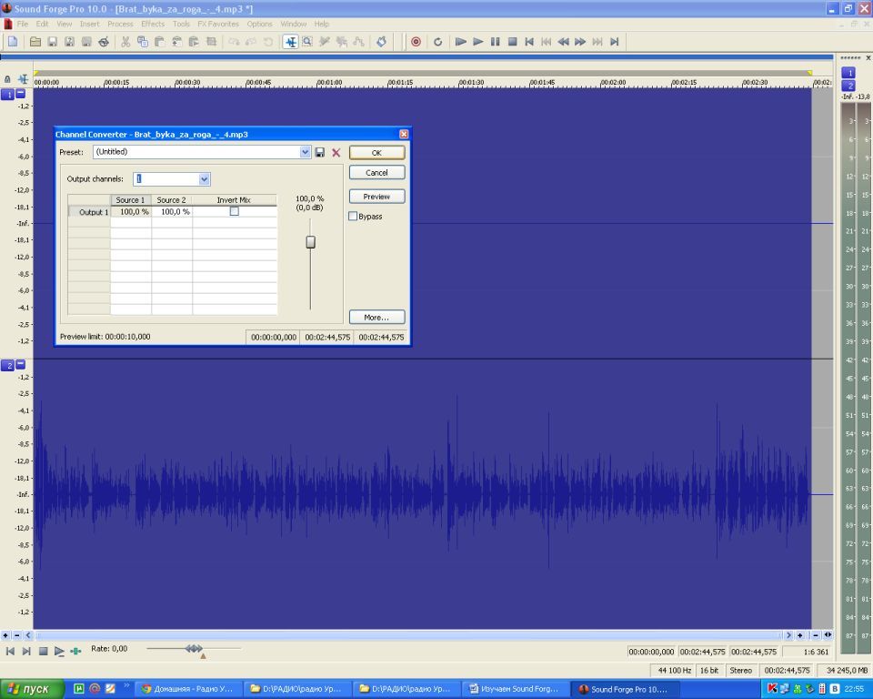The height and width of the screenshot is (699, 873).
Task: Click the Cancel button
Action: pyautogui.click(x=376, y=173)
